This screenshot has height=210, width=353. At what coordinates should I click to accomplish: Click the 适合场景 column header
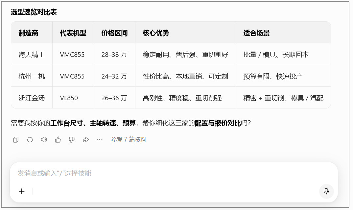256,33
